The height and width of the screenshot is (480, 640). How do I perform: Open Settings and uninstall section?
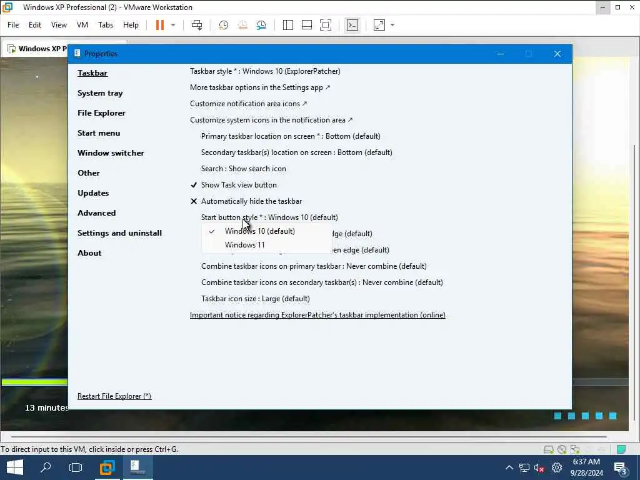(x=119, y=233)
